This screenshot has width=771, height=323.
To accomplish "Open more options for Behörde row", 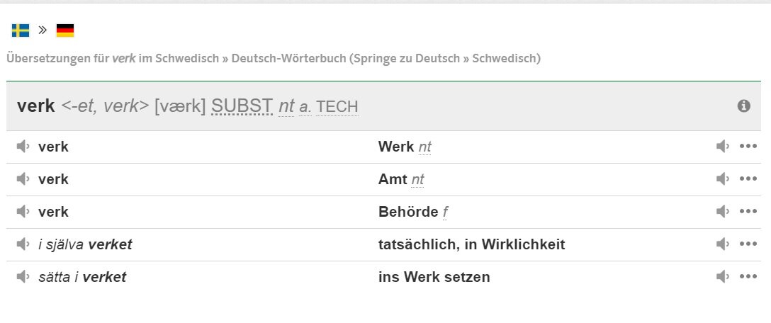I will pyautogui.click(x=748, y=211).
